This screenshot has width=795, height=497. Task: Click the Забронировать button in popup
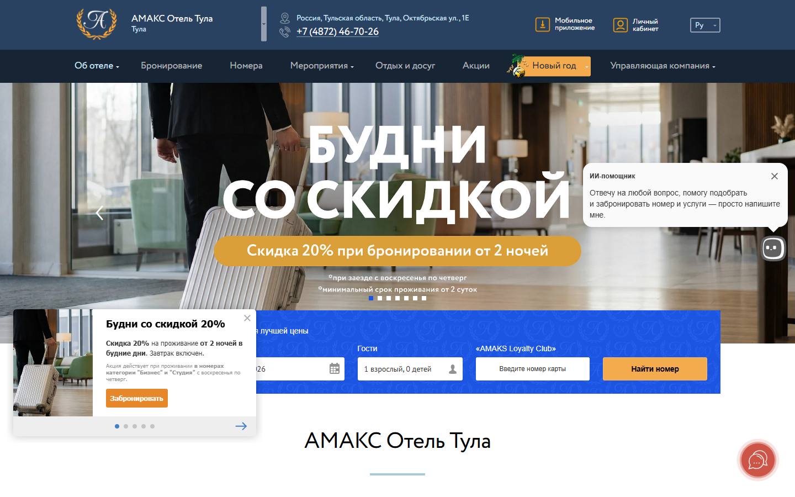[137, 398]
